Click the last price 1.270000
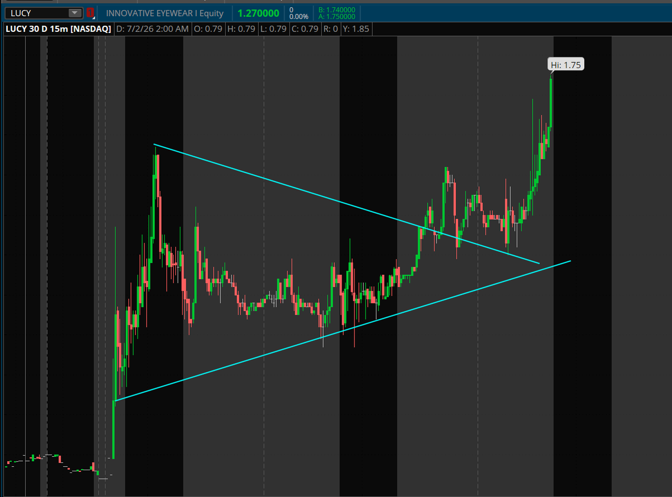Image resolution: width=672 pixels, height=497 pixels. [258, 13]
